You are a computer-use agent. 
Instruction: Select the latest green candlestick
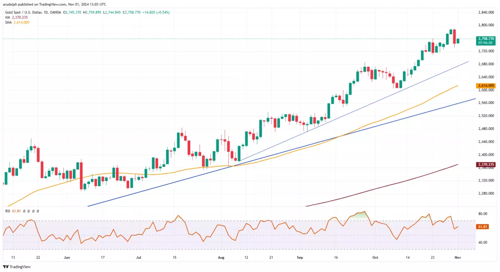click(458, 40)
